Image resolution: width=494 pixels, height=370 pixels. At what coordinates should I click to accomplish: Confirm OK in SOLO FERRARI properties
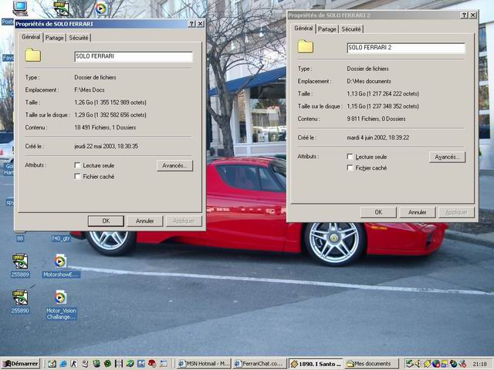(106, 221)
